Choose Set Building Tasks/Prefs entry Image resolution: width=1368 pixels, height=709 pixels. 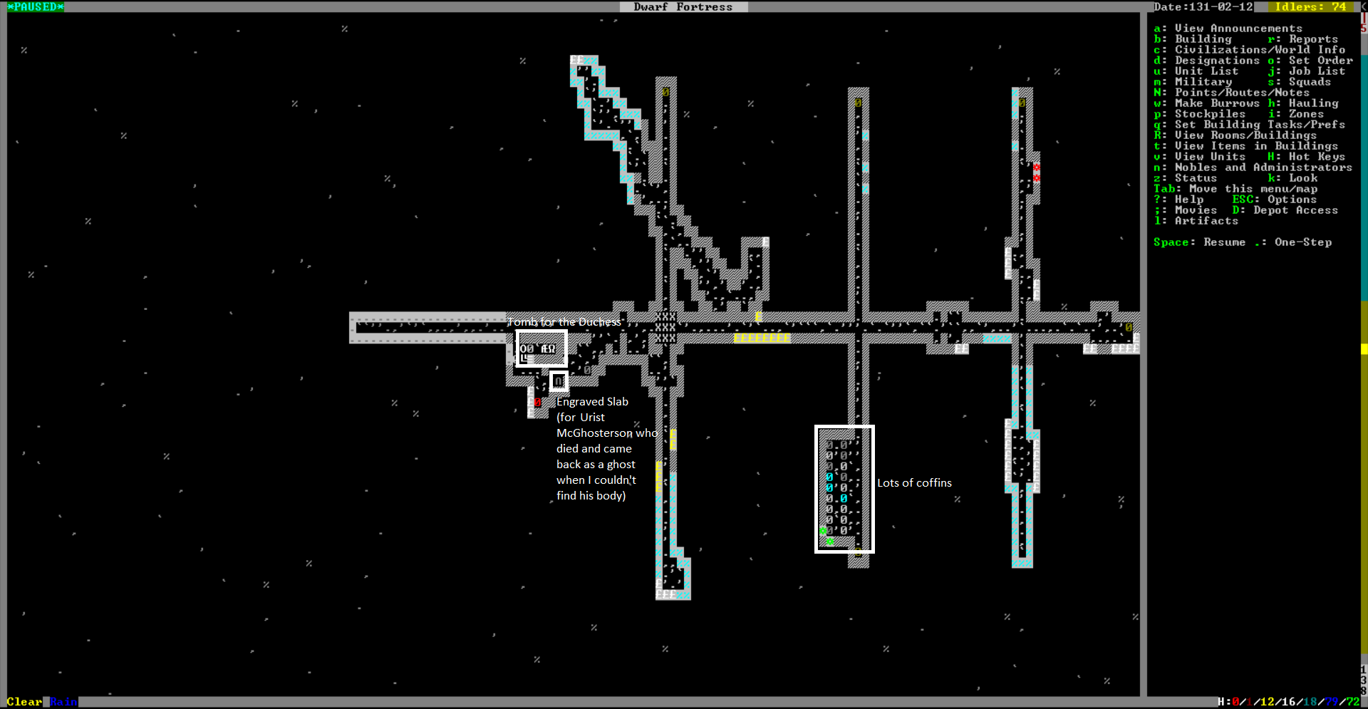[1249, 125]
